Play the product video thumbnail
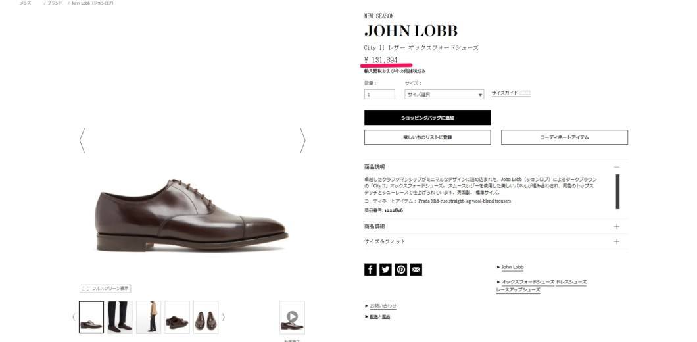 [x=292, y=317]
